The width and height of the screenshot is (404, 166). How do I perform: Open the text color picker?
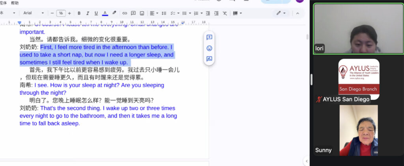[105, 13]
